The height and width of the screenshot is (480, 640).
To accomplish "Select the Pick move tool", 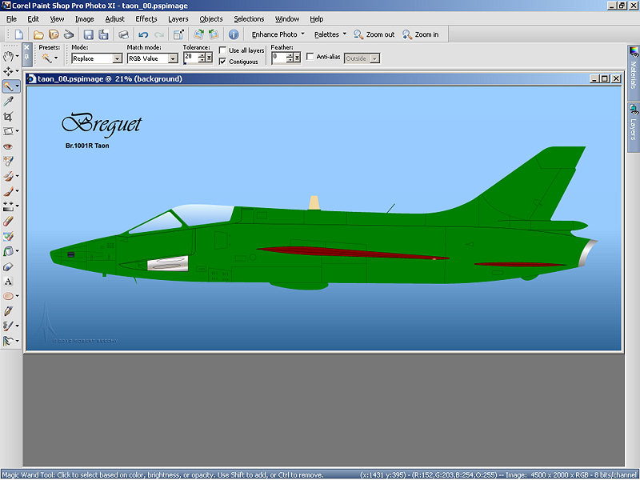I will point(8,71).
